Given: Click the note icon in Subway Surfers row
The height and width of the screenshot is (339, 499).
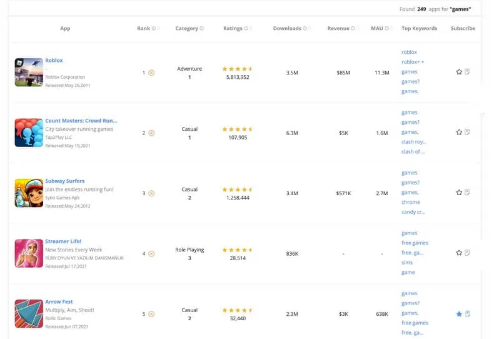Looking at the screenshot, I should (467, 192).
